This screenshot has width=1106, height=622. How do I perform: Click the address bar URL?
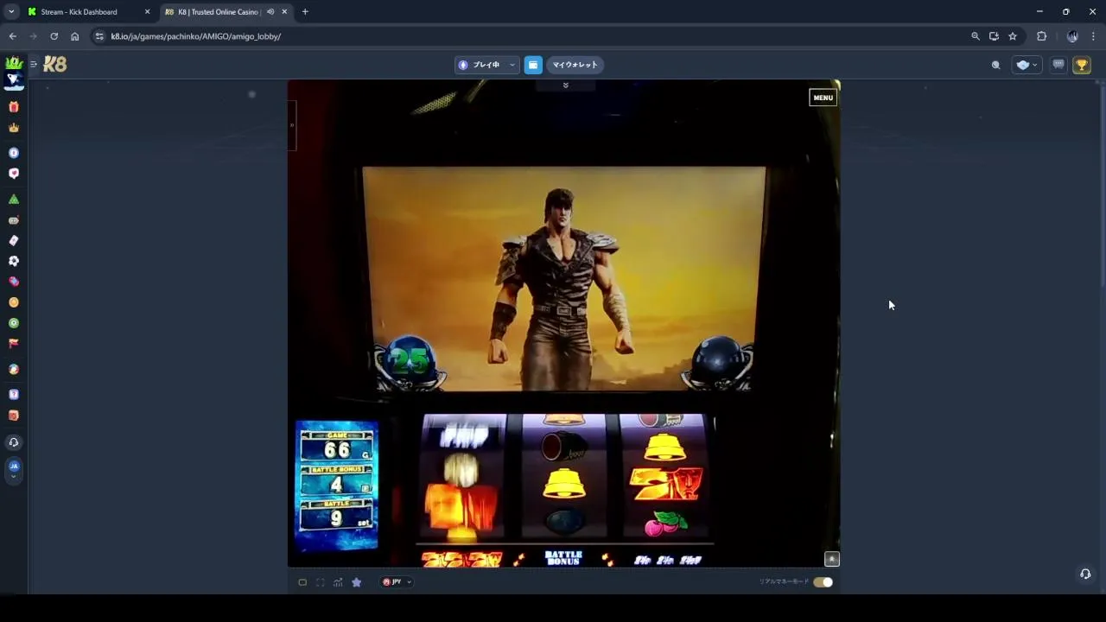click(196, 36)
